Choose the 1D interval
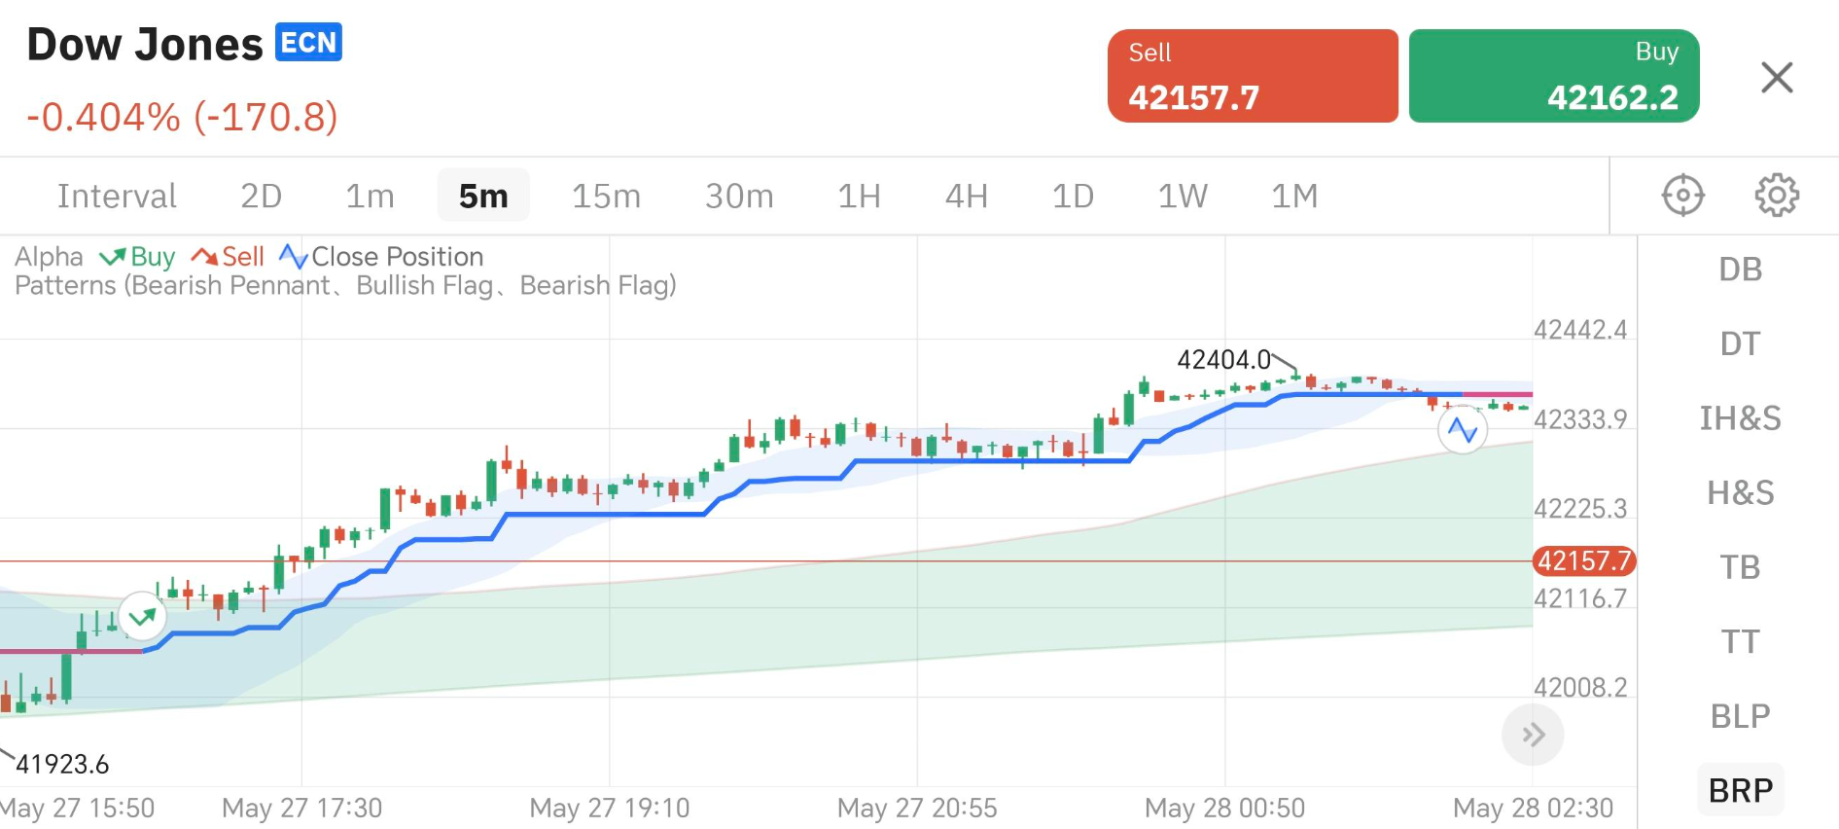This screenshot has width=1839, height=829. [x=1073, y=196]
